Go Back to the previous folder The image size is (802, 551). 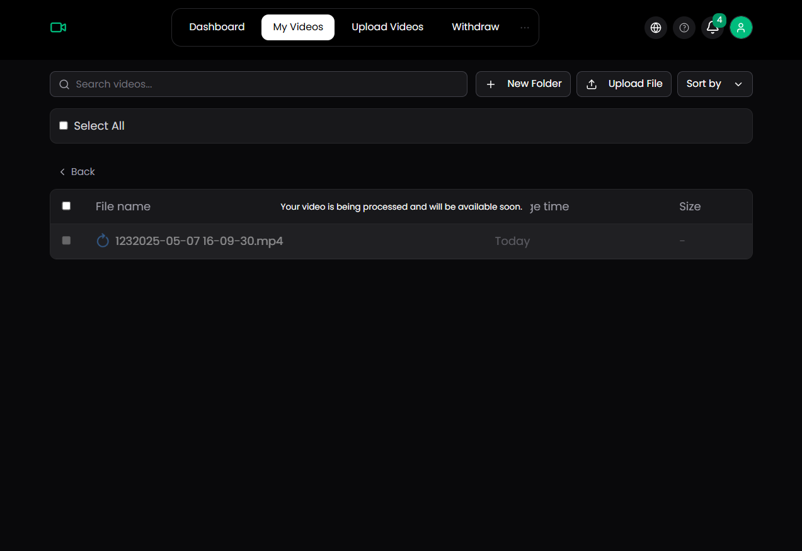77,172
